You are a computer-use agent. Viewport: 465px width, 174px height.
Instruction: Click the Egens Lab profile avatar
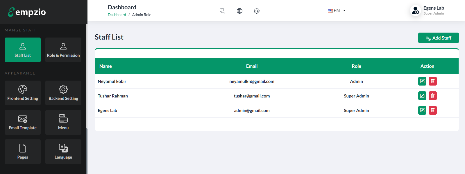[x=416, y=10]
